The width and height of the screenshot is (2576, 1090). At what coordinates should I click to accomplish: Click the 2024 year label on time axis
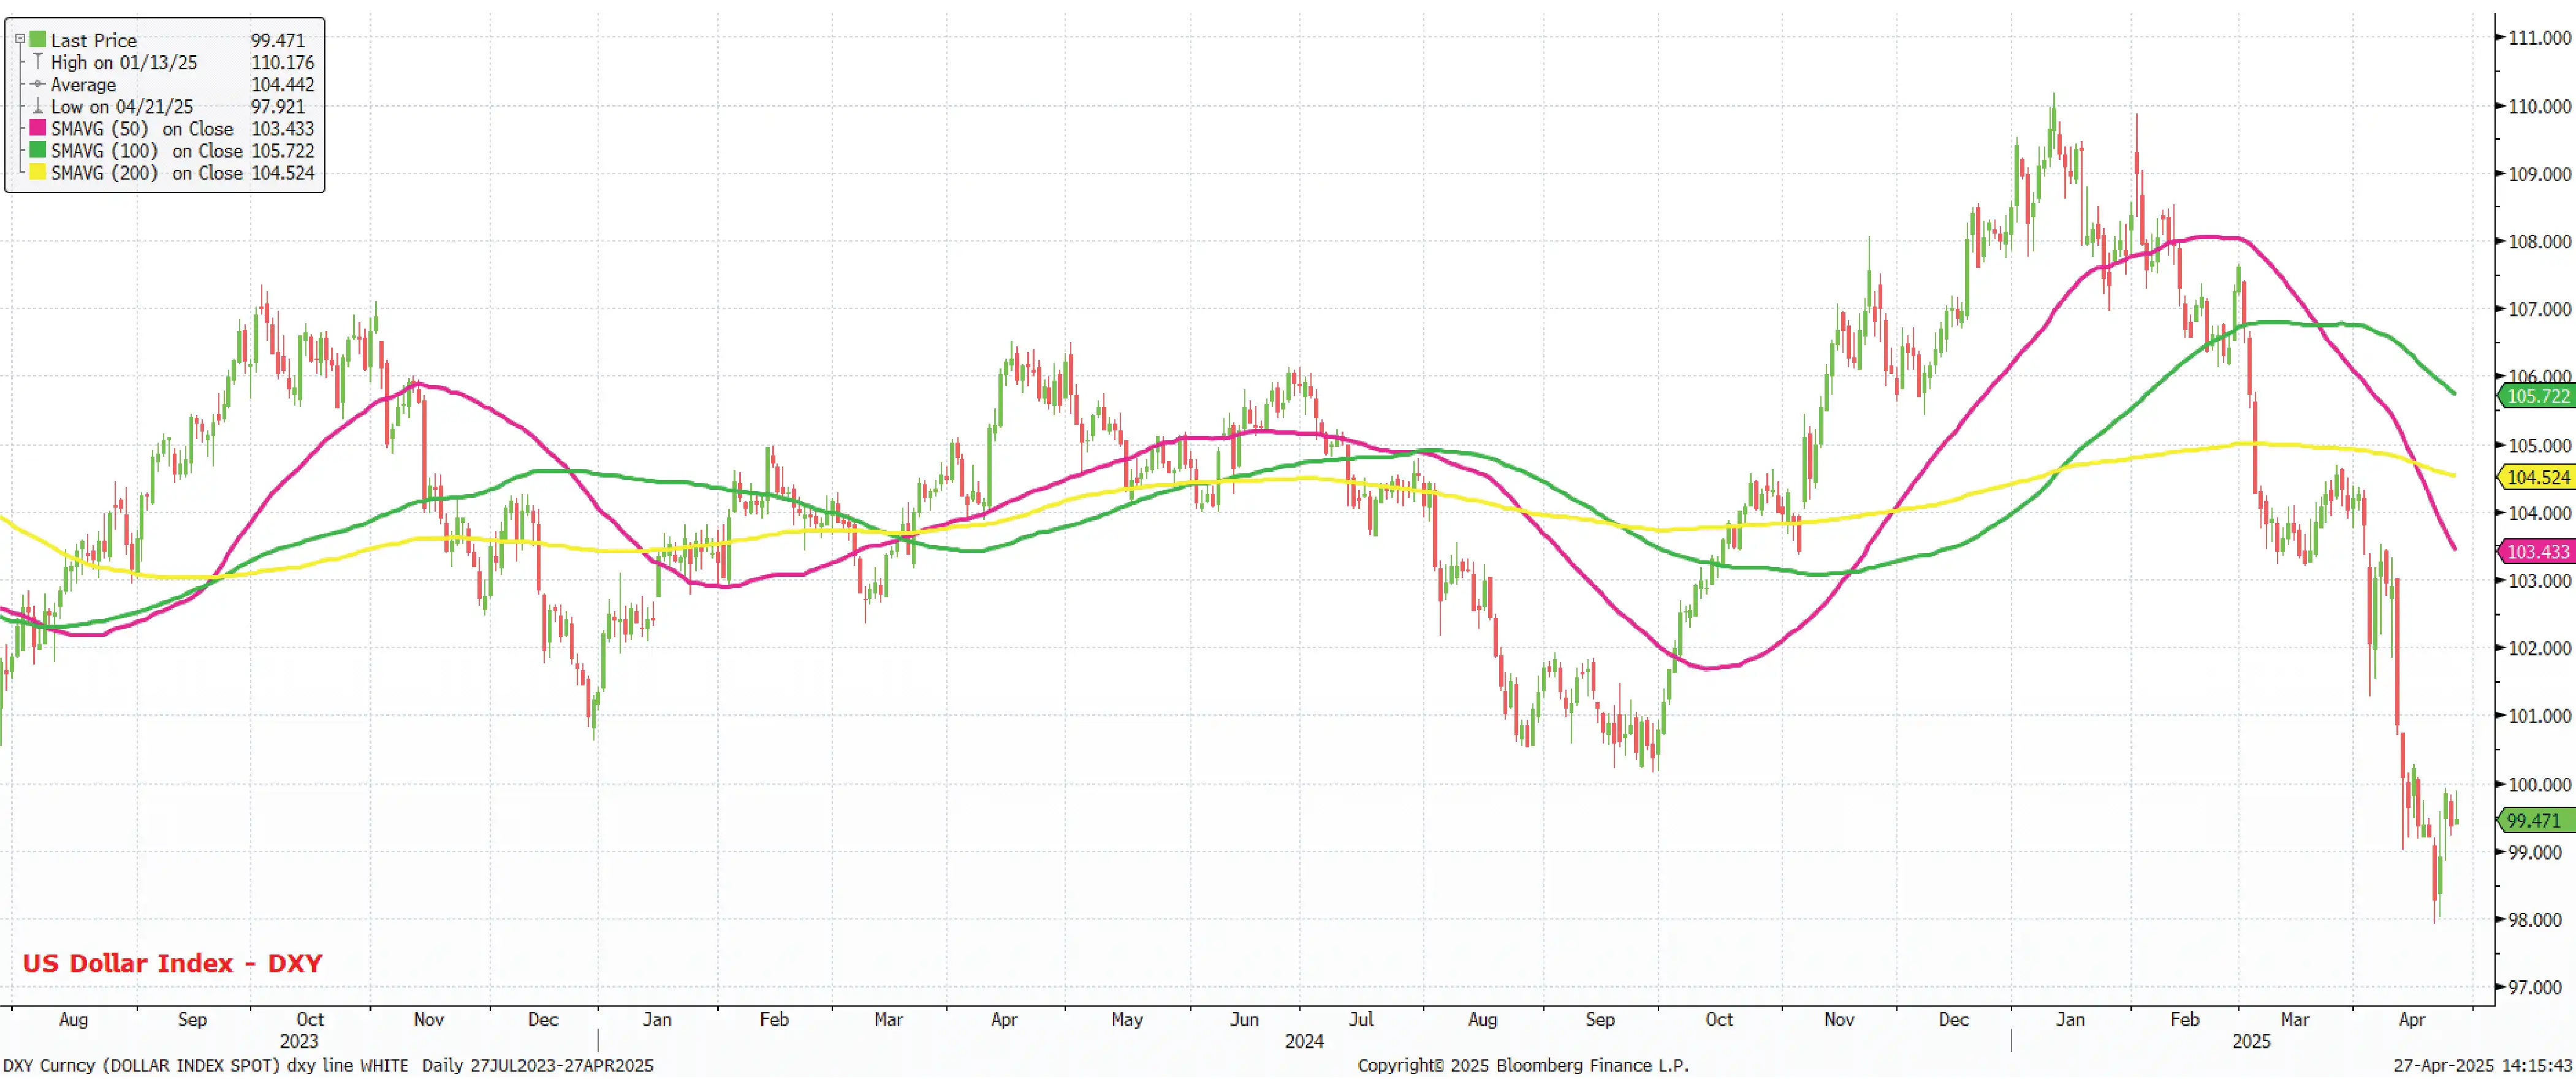pyautogui.click(x=1304, y=1042)
